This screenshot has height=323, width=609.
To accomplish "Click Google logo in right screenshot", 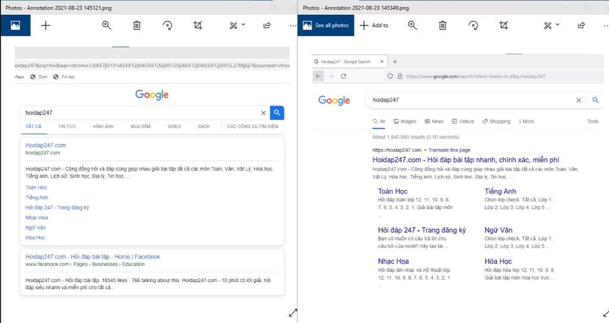I will click(334, 100).
